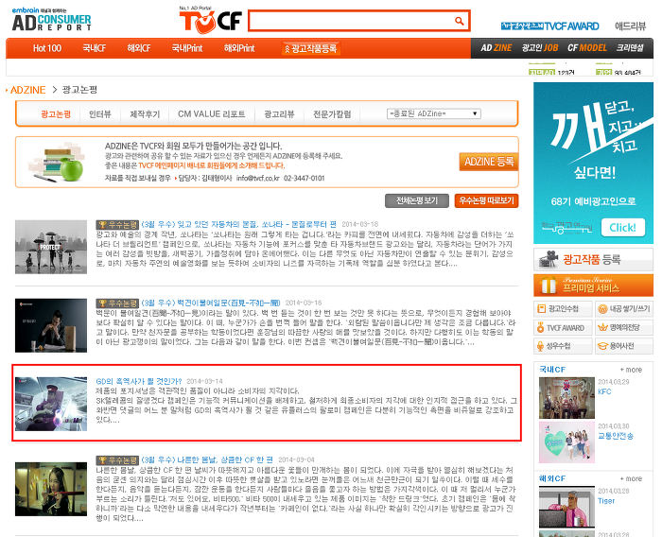
Task: Open the KFC text link
Action: tap(604, 391)
